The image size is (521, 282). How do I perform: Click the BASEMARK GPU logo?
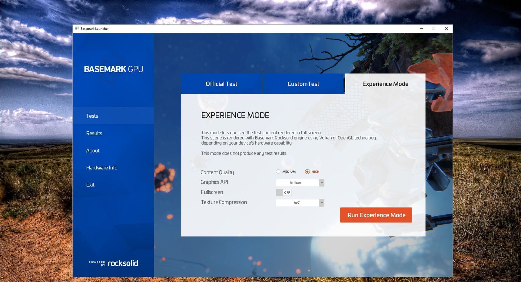114,69
